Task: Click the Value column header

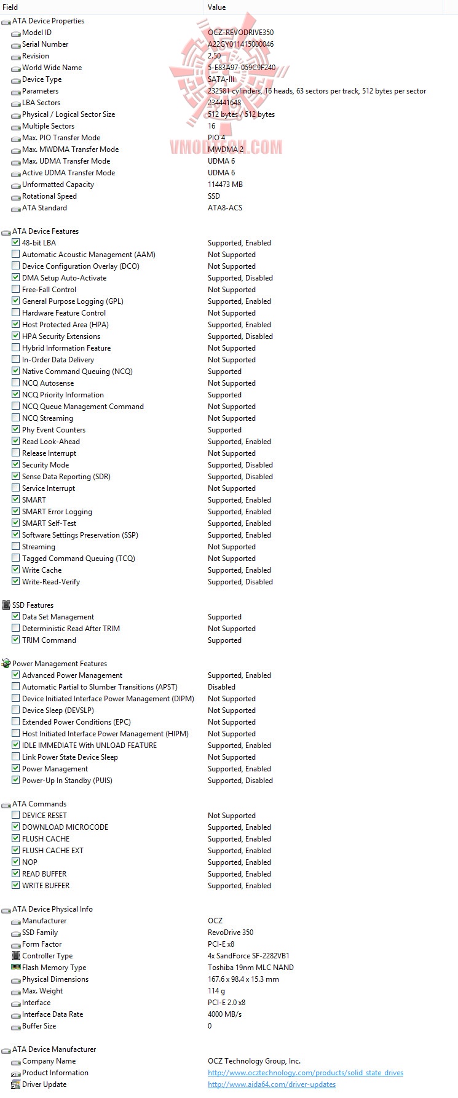Action: 323,7
